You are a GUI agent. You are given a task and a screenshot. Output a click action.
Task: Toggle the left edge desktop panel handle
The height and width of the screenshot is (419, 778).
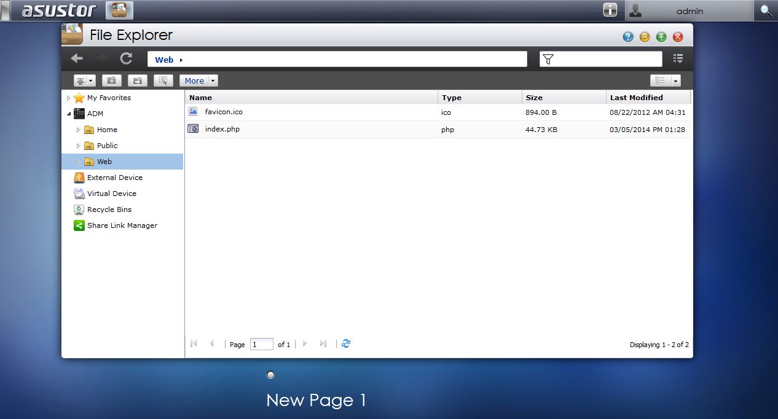pyautogui.click(x=6, y=10)
